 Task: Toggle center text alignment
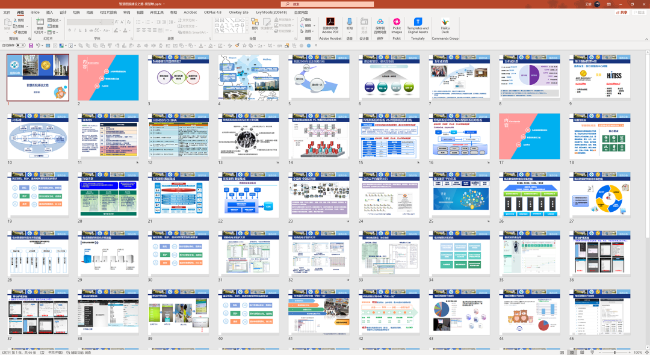click(x=144, y=30)
